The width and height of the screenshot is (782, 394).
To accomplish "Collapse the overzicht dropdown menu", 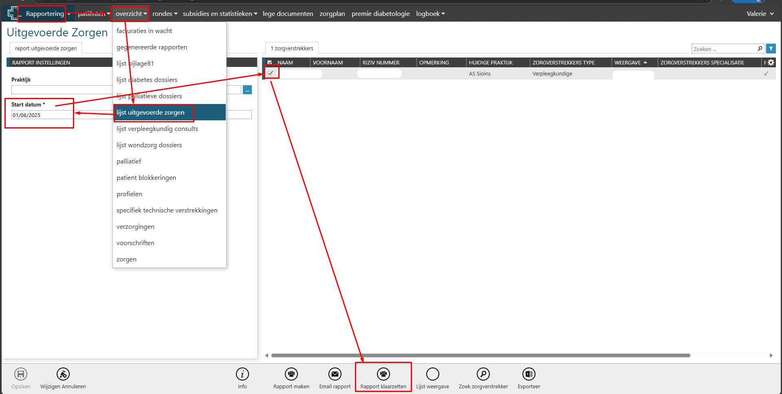I will 131,14.
